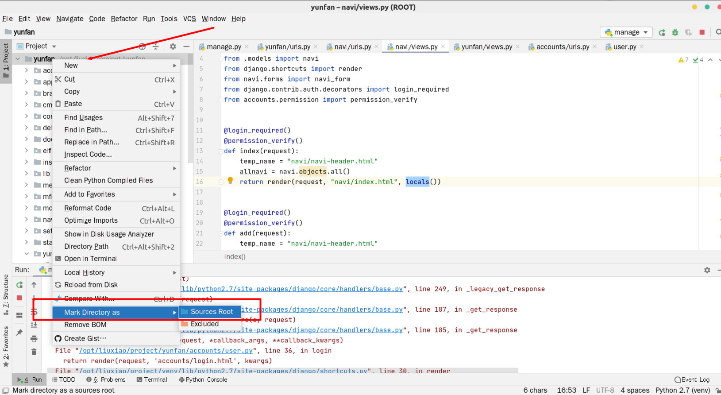Click the UTF-8 encoding in status bar
Viewport: 721px width, 395px height.
click(605, 390)
